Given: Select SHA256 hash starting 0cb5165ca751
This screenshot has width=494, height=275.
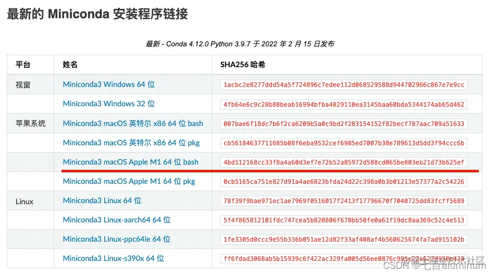Looking at the screenshot, I should 344,181.
